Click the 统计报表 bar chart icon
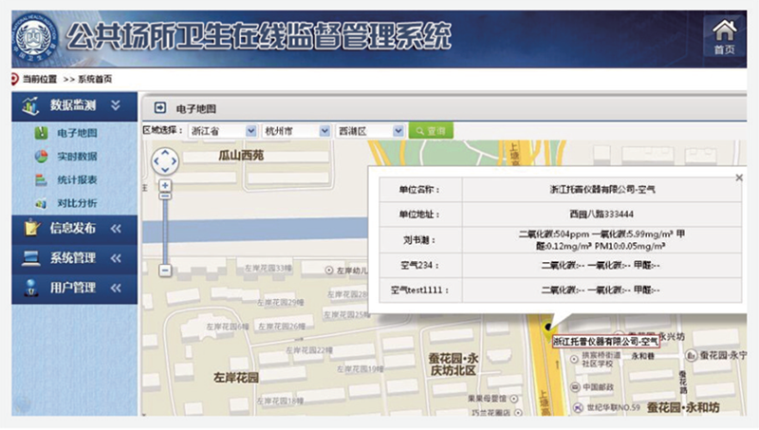Viewport: 759px width, 430px height. 41,179
